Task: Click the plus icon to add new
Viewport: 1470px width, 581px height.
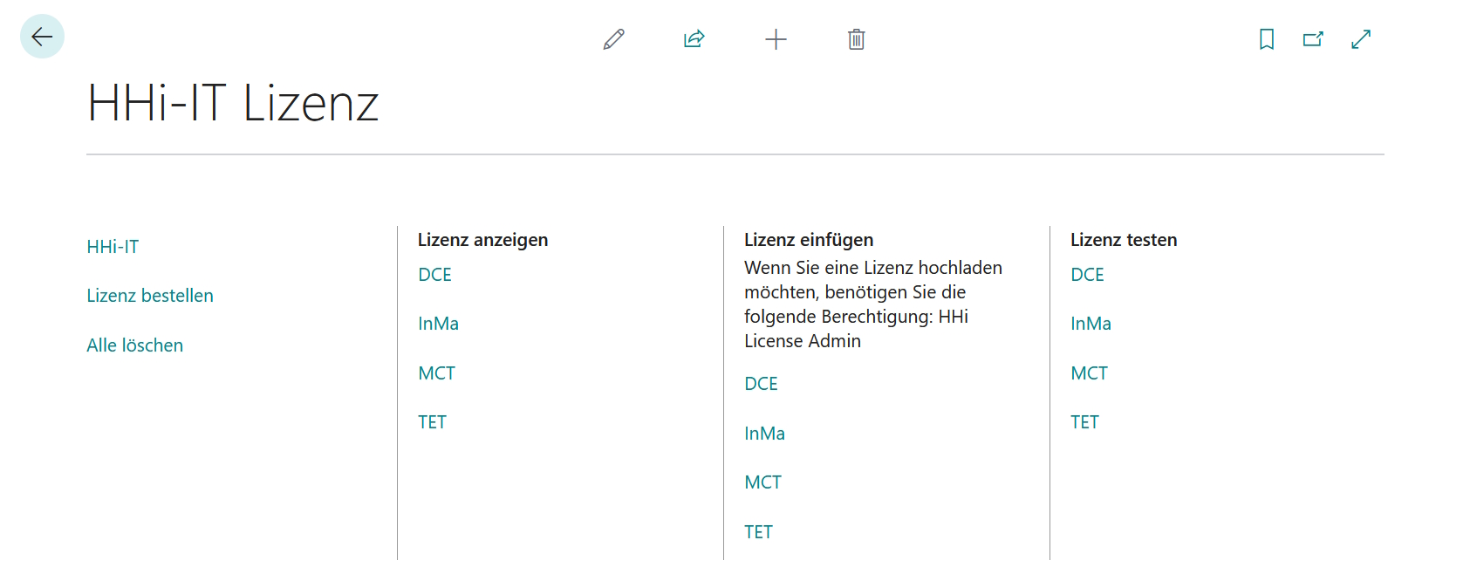Action: [776, 39]
